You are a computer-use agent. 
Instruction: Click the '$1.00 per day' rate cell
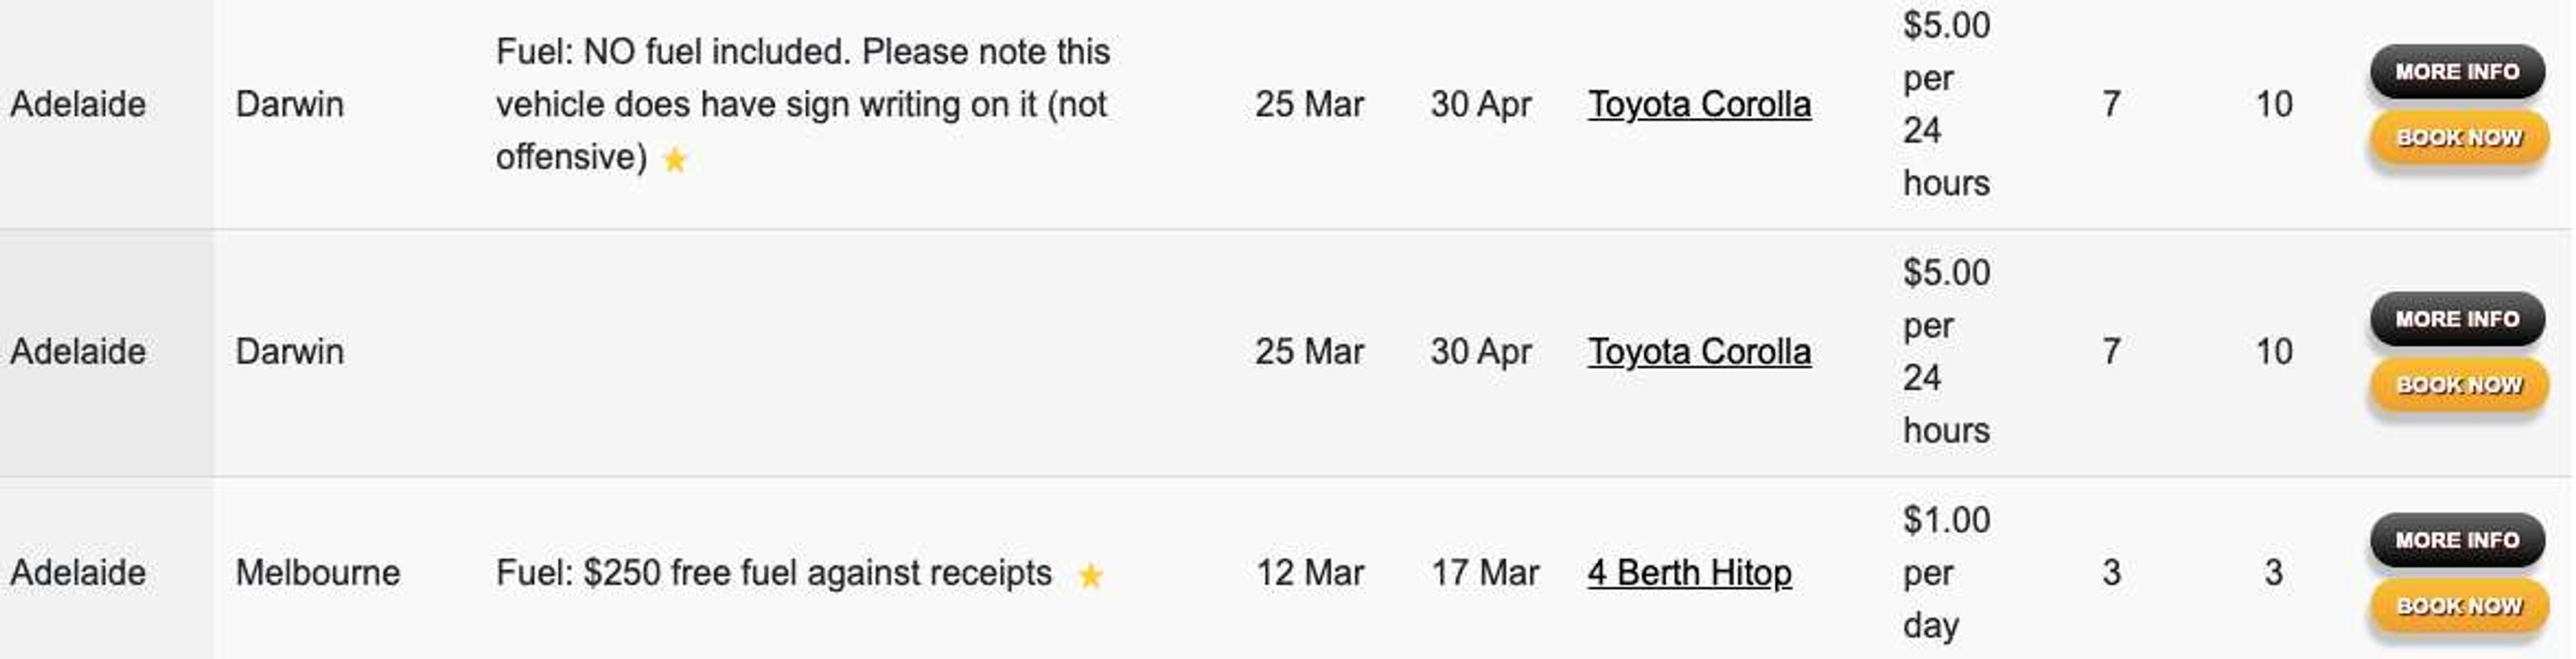coord(1946,573)
